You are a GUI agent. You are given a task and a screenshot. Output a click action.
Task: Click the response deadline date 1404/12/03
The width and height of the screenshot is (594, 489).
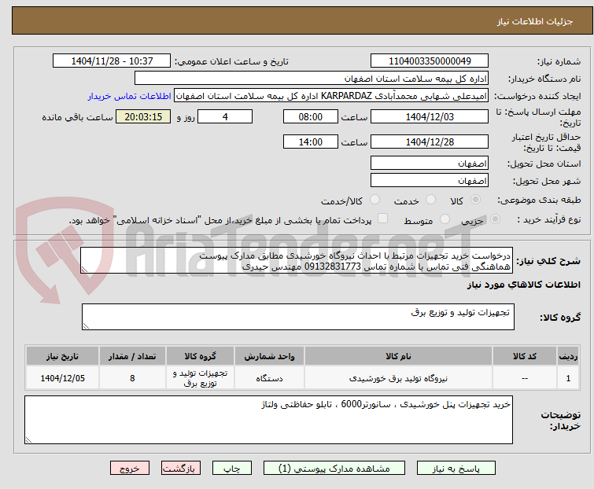pos(430,116)
